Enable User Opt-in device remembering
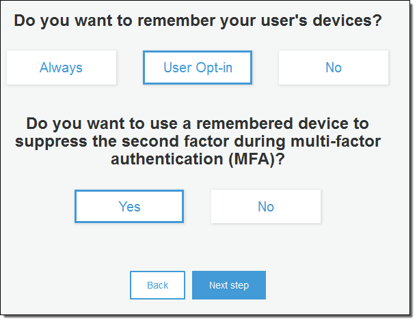417x322 pixels. pos(198,68)
